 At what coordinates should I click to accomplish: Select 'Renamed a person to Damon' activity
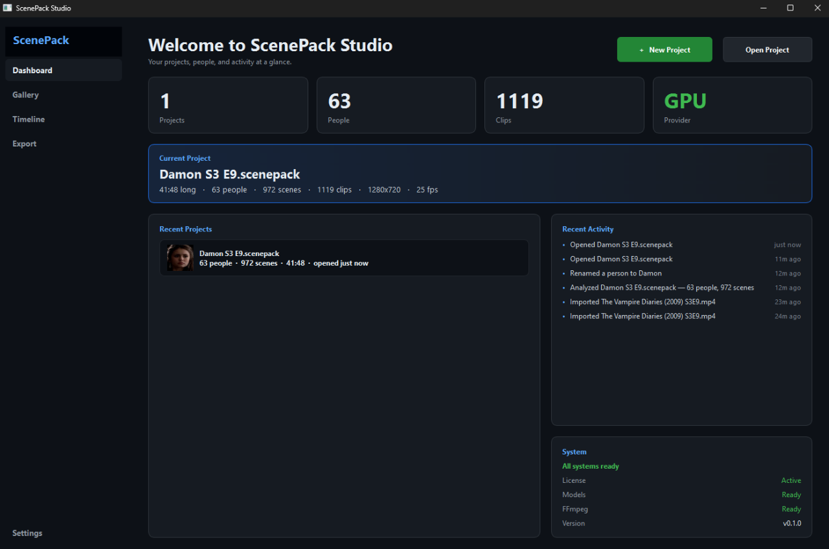pos(681,274)
